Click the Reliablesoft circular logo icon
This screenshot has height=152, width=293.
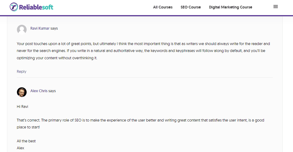tap(14, 7)
